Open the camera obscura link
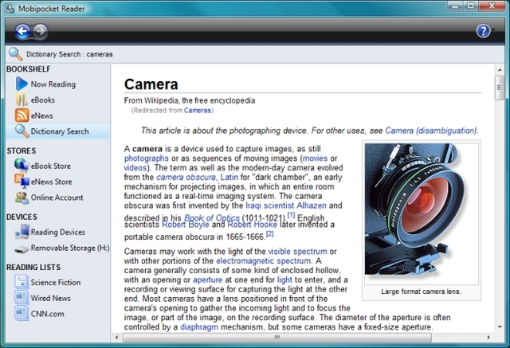Image resolution: width=510 pixels, height=348 pixels. 186,177
